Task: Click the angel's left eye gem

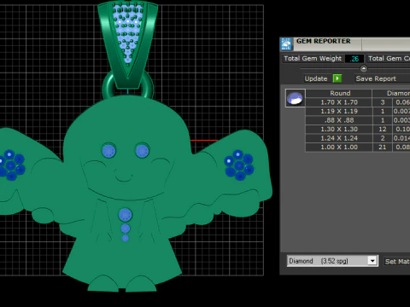Action: 108,151
